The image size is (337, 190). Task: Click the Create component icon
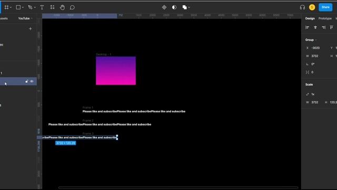[164, 7]
